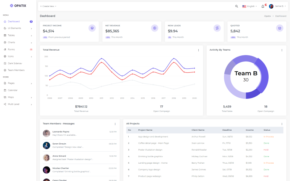Viewport: 290px width, 181px height.
Task: Click the Opatix breadcrumb link
Action: (x=267, y=16)
